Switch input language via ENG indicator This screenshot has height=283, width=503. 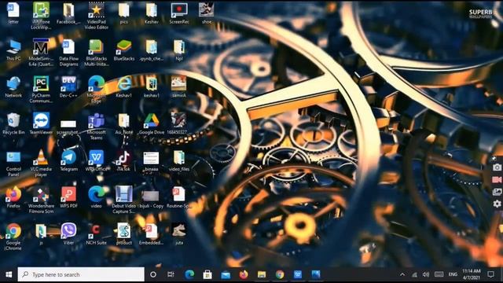click(x=453, y=274)
